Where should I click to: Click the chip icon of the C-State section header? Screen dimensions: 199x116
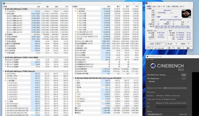[x=6, y=57]
